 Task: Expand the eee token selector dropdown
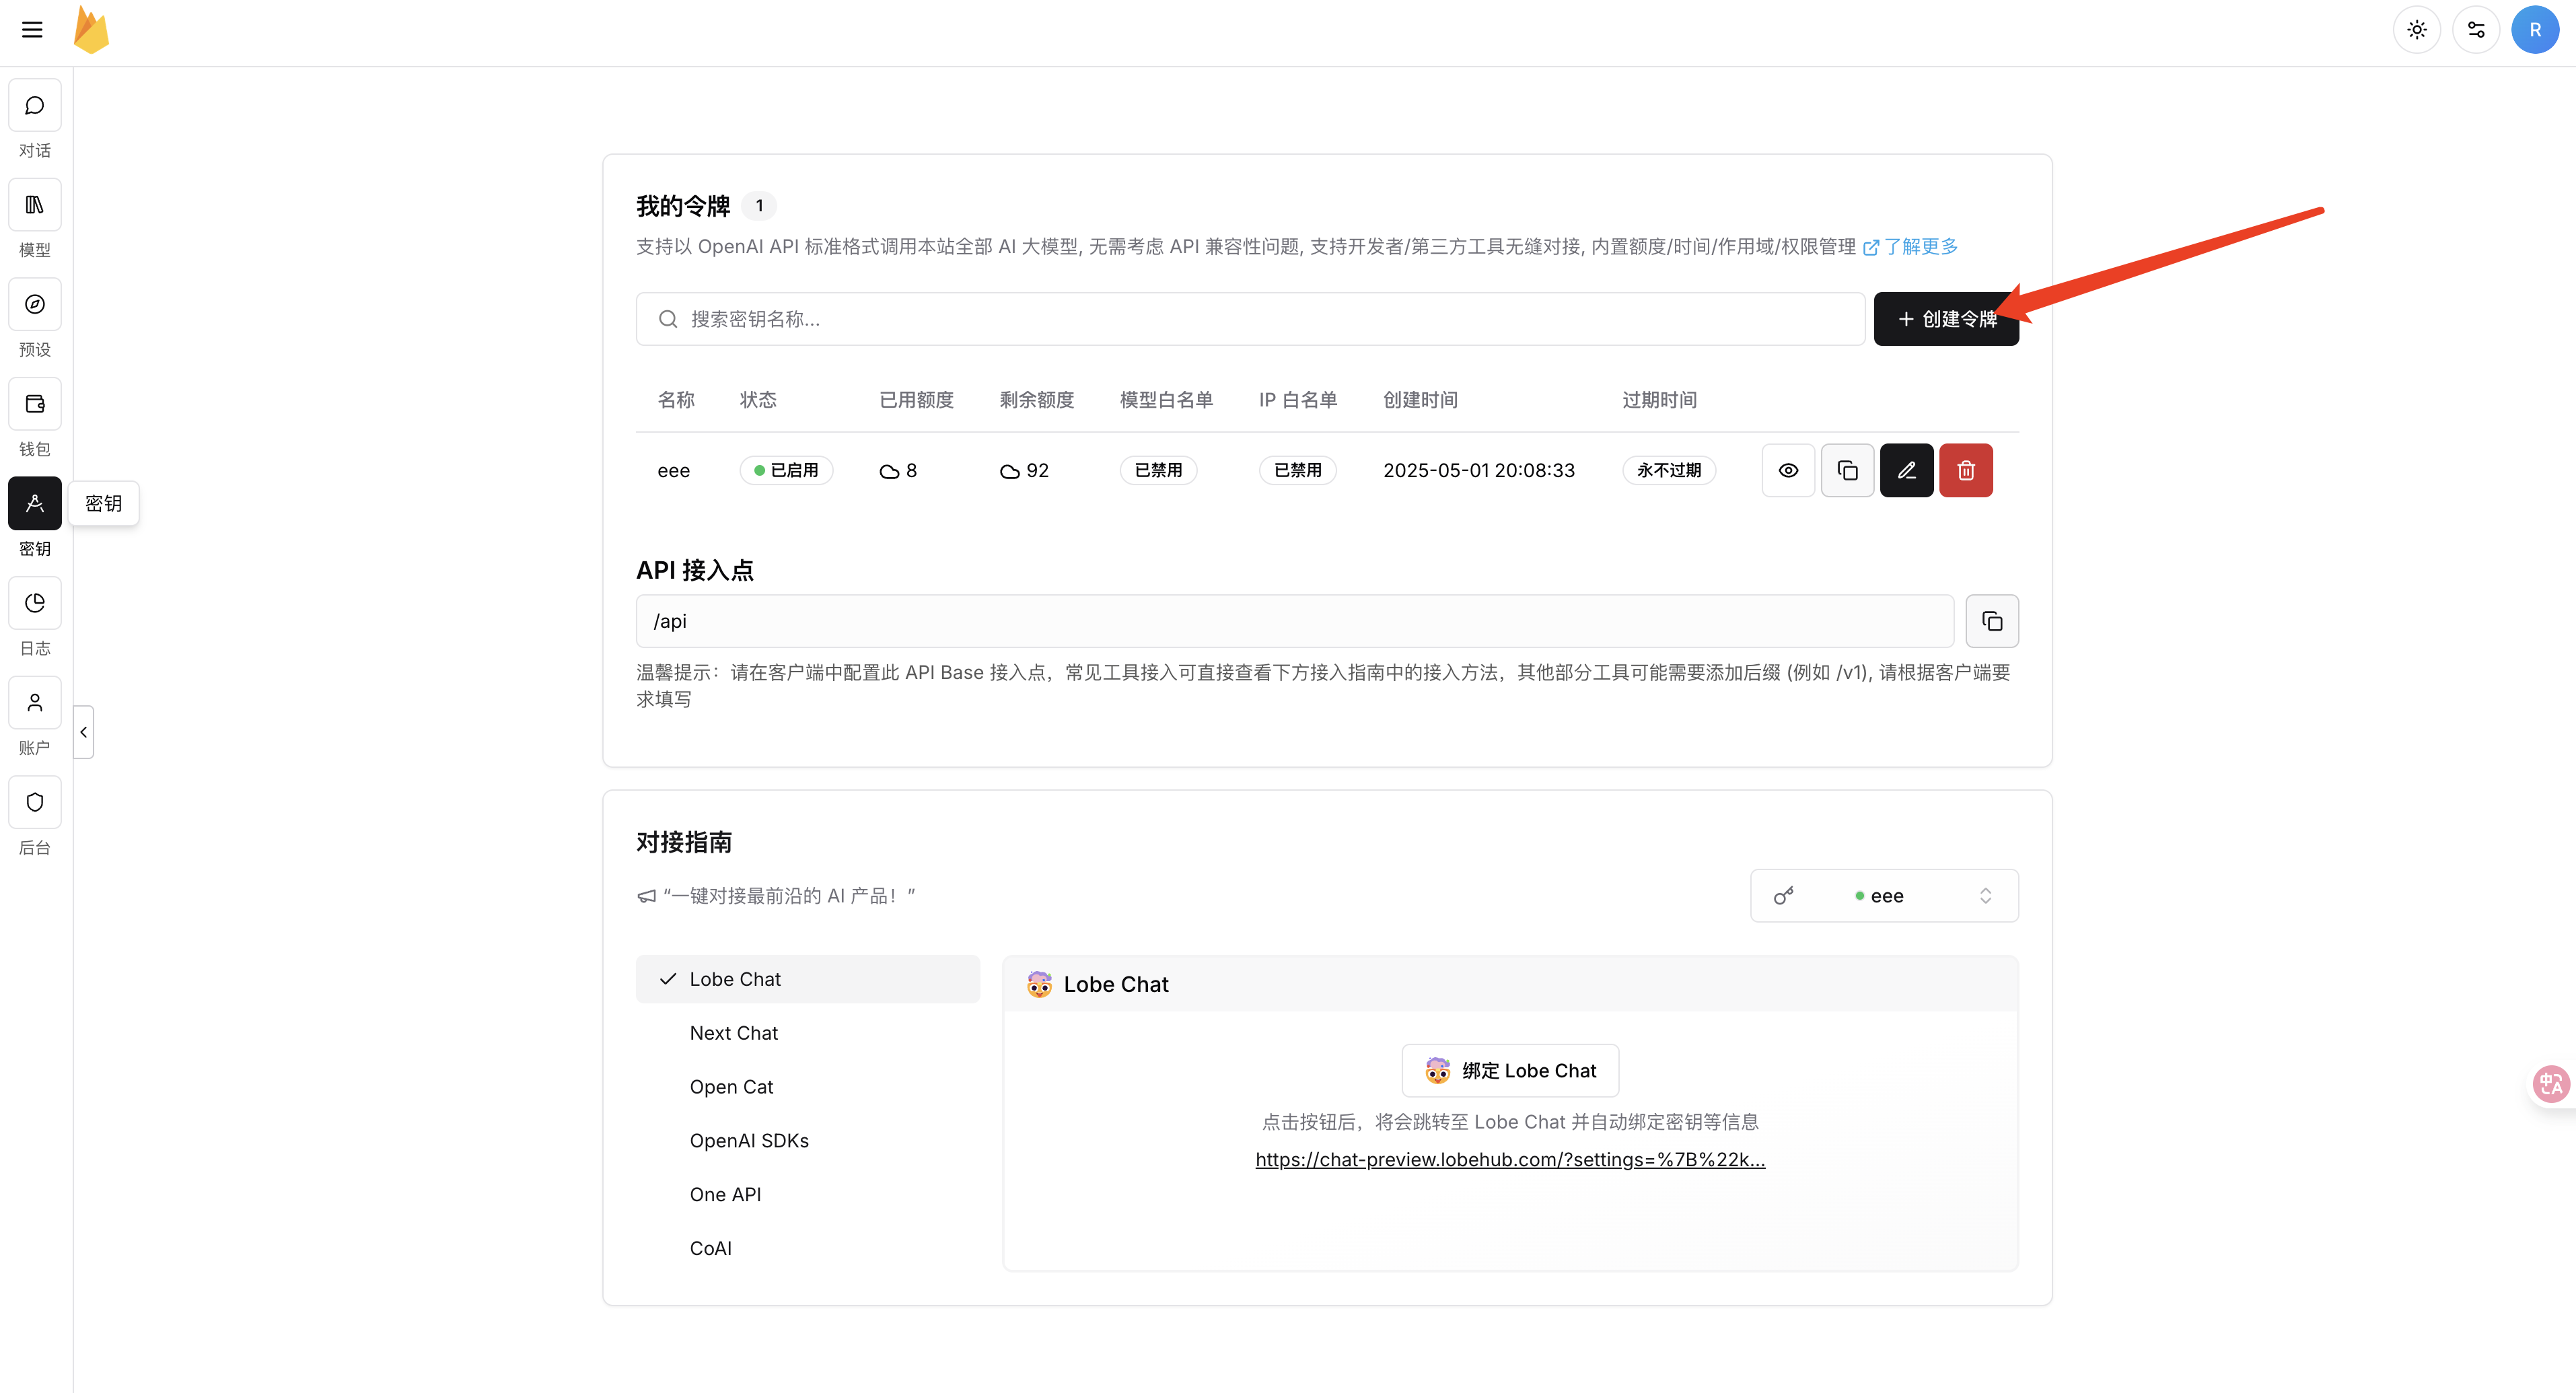(x=1884, y=896)
